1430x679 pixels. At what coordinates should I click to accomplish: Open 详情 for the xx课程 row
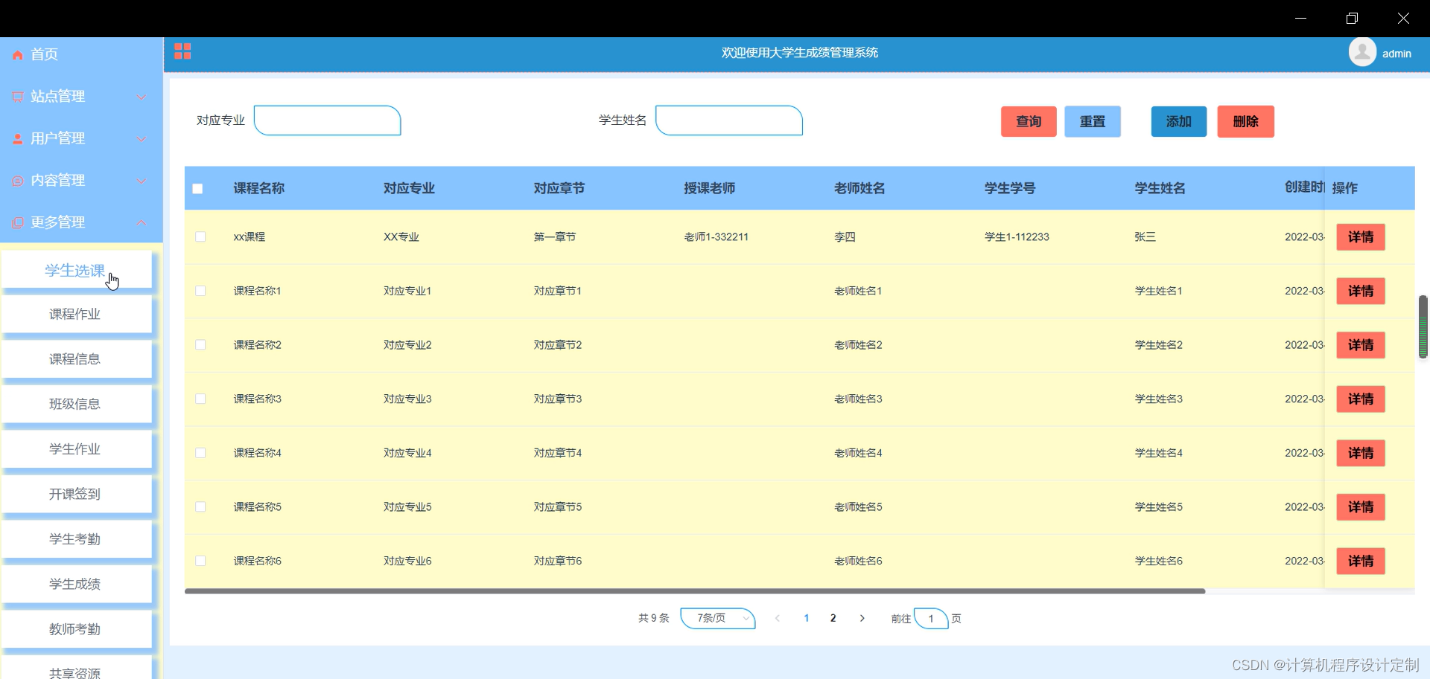click(x=1361, y=236)
